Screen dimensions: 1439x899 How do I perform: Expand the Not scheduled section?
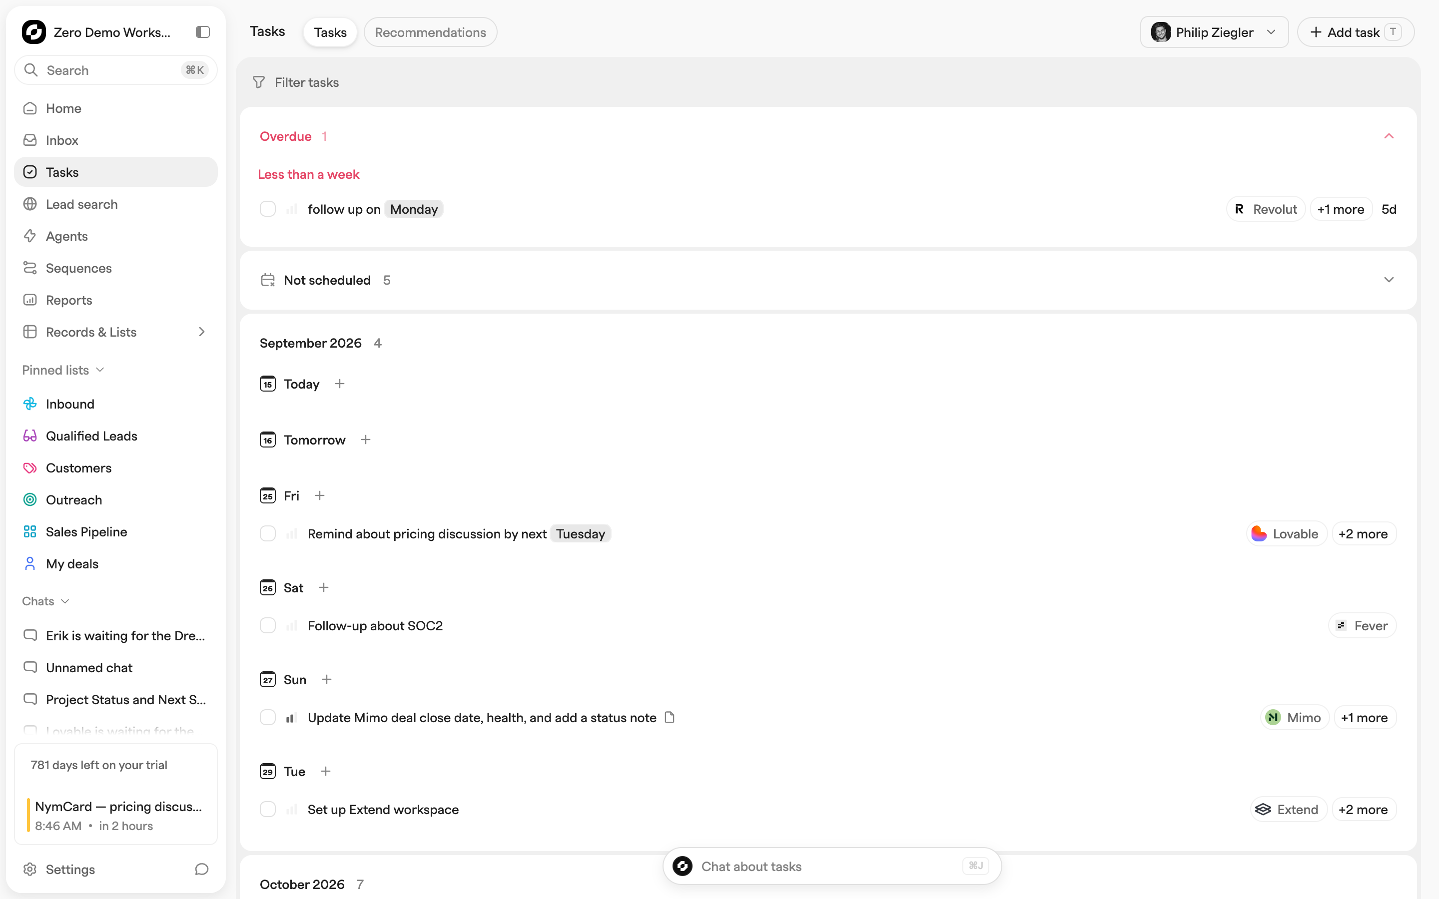coord(1389,280)
